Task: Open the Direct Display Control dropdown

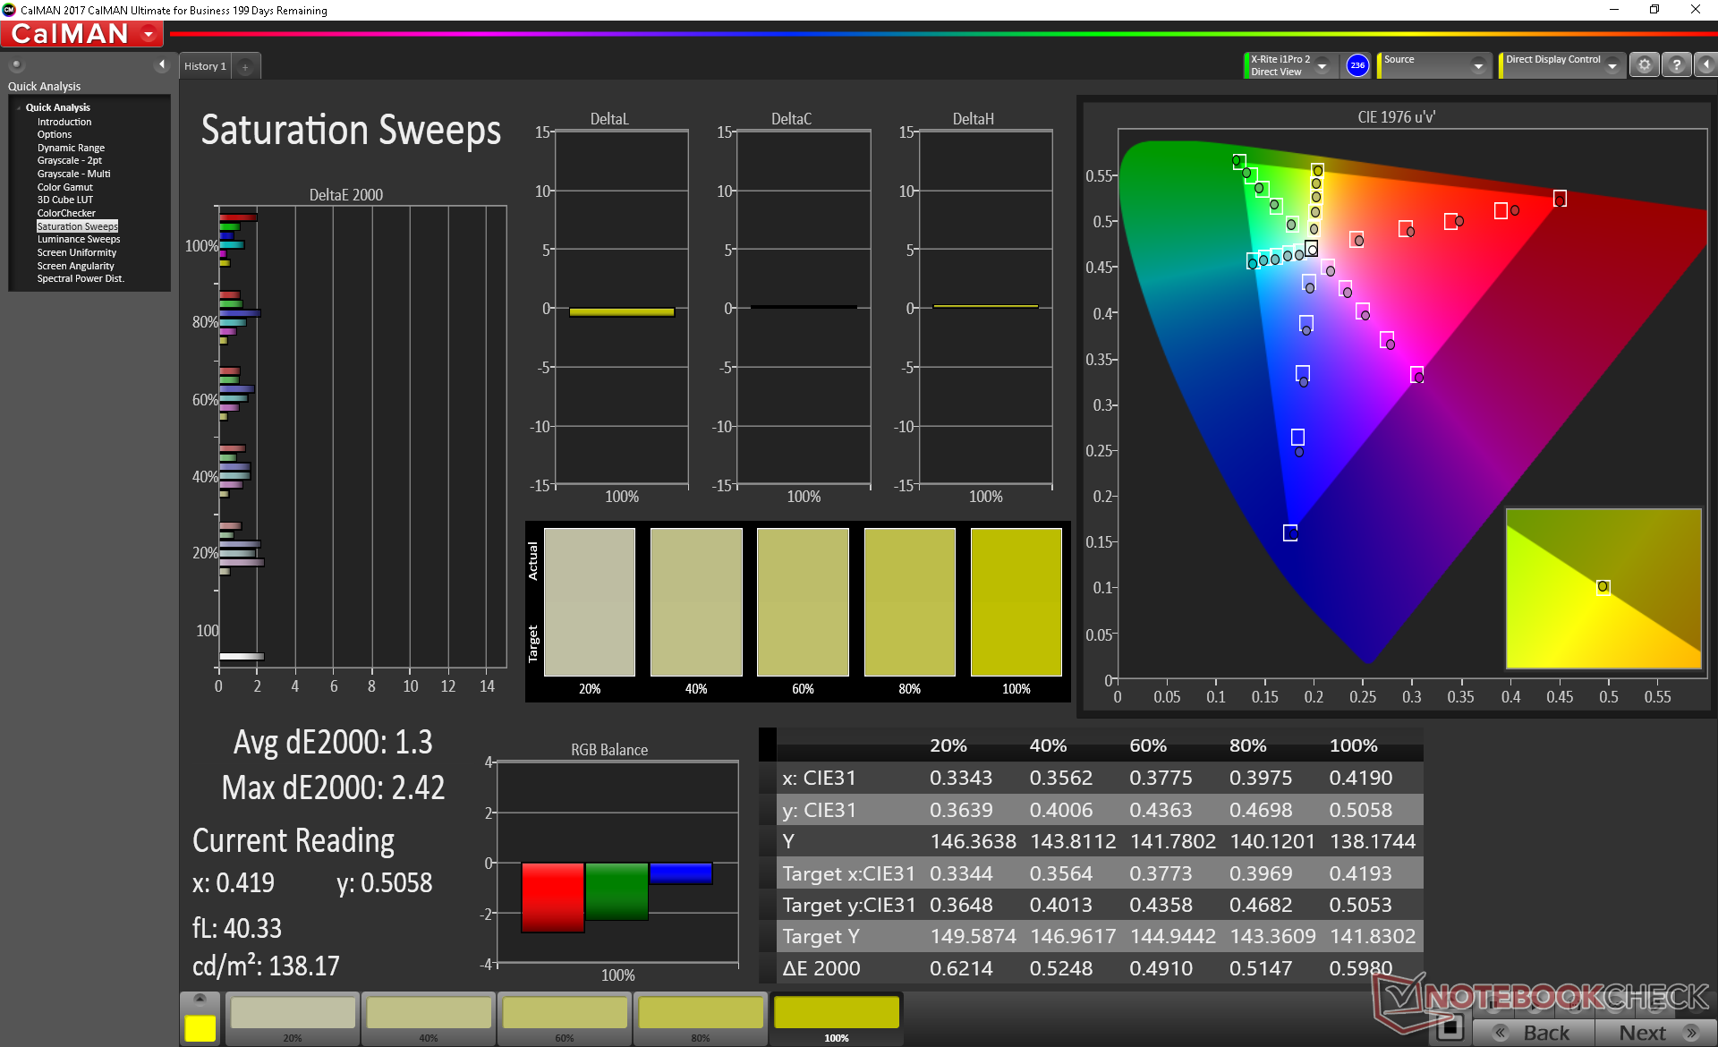Action: (x=1612, y=66)
